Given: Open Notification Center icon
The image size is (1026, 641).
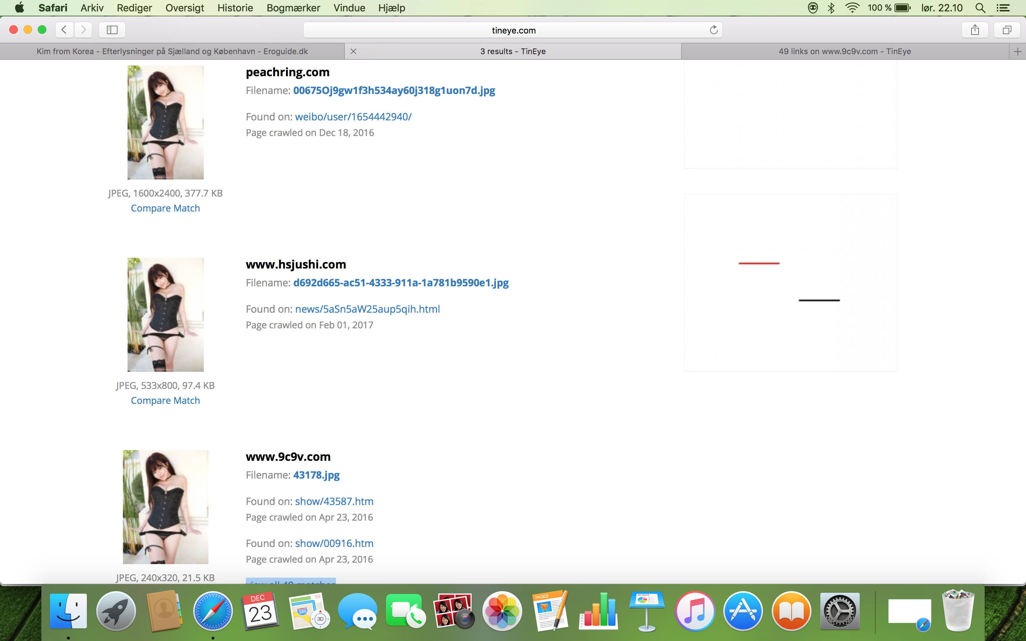Looking at the screenshot, I should pos(1003,7).
